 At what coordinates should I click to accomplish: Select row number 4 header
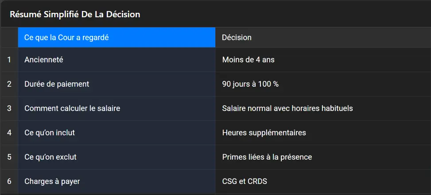(9, 133)
